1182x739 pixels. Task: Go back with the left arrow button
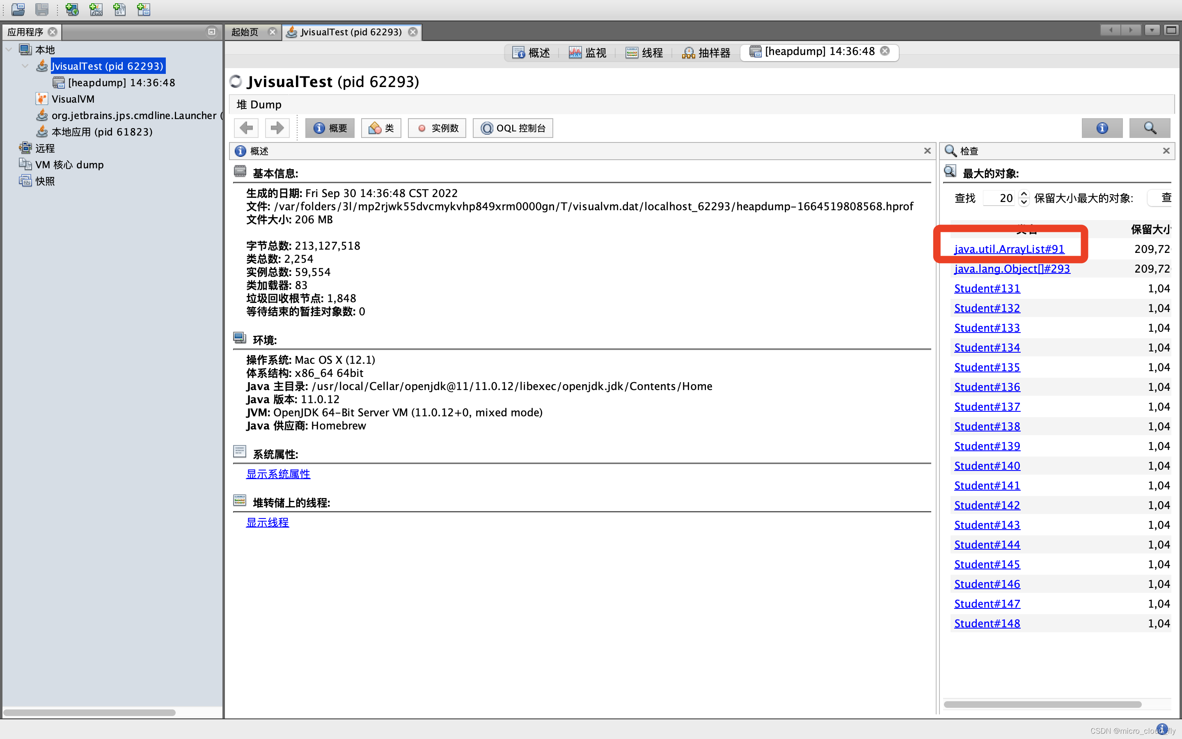click(246, 128)
